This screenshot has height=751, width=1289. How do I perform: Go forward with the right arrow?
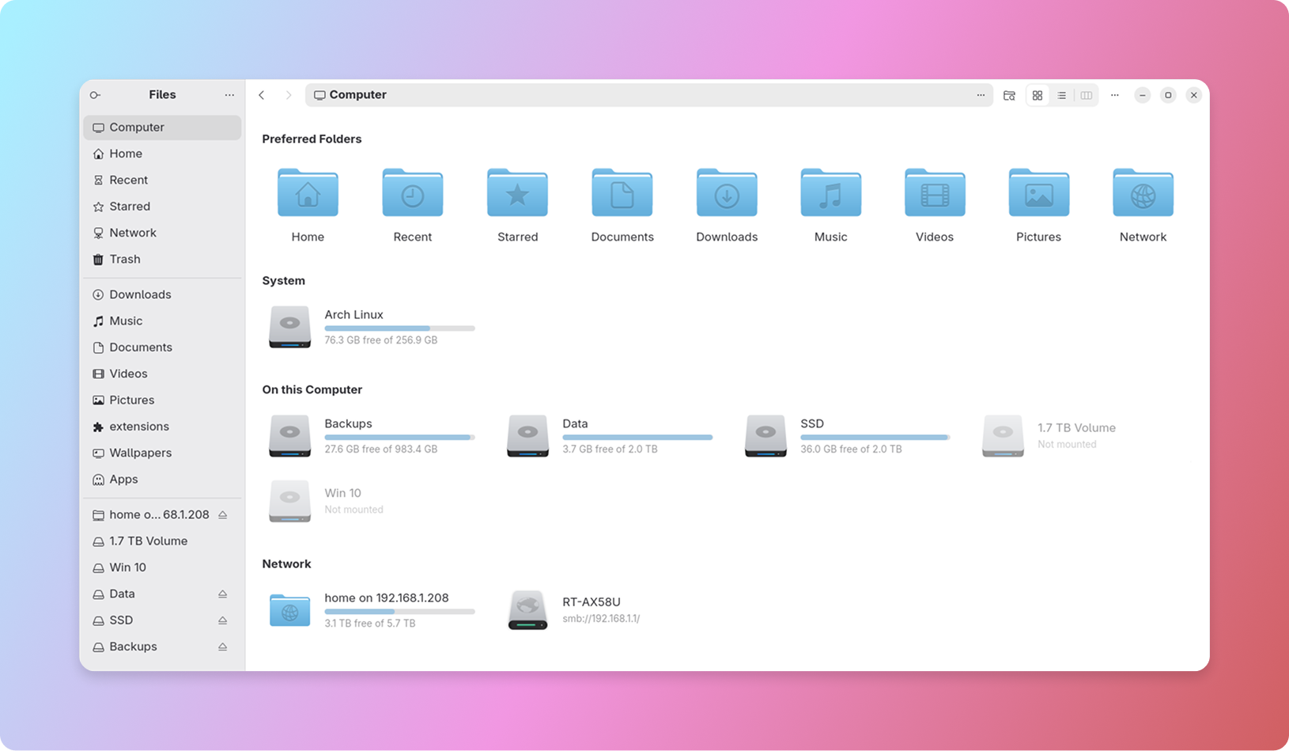(289, 95)
